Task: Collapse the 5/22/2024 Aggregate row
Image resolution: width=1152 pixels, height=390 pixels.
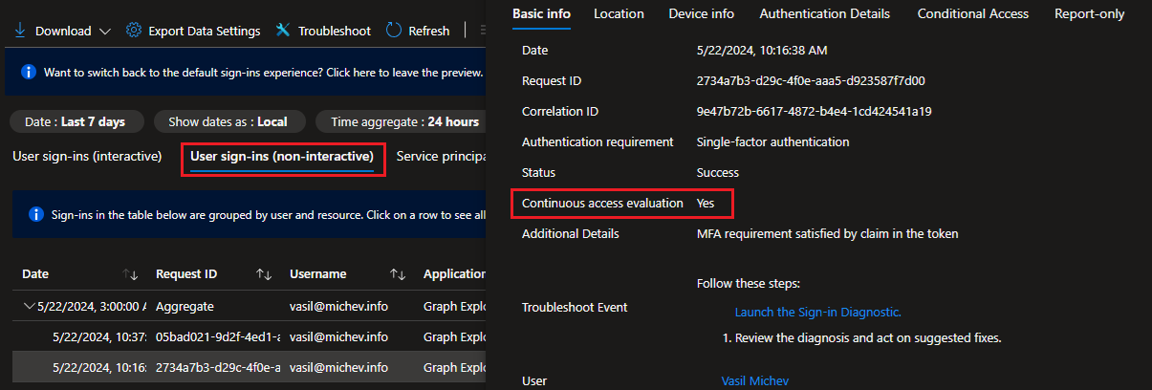Action: 30,306
